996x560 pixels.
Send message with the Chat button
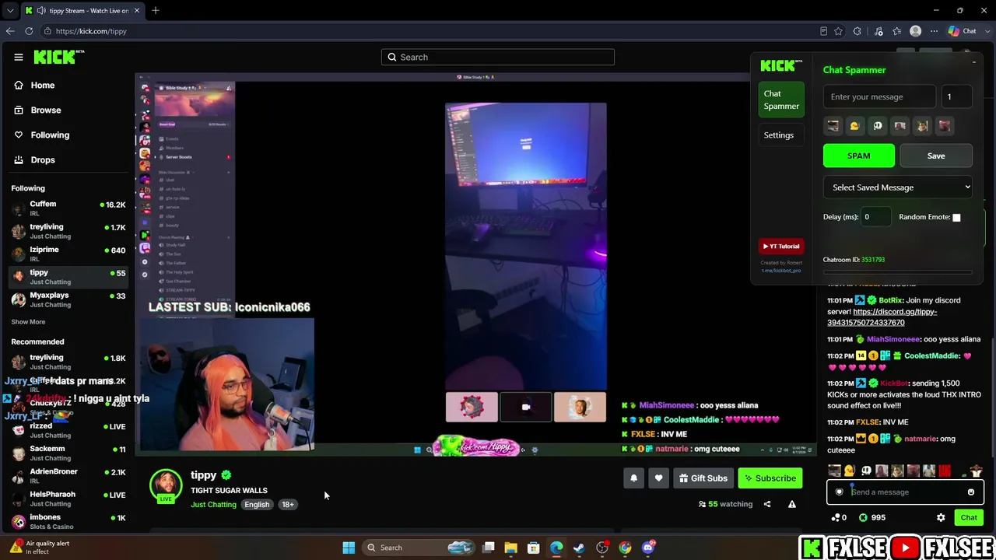point(969,518)
